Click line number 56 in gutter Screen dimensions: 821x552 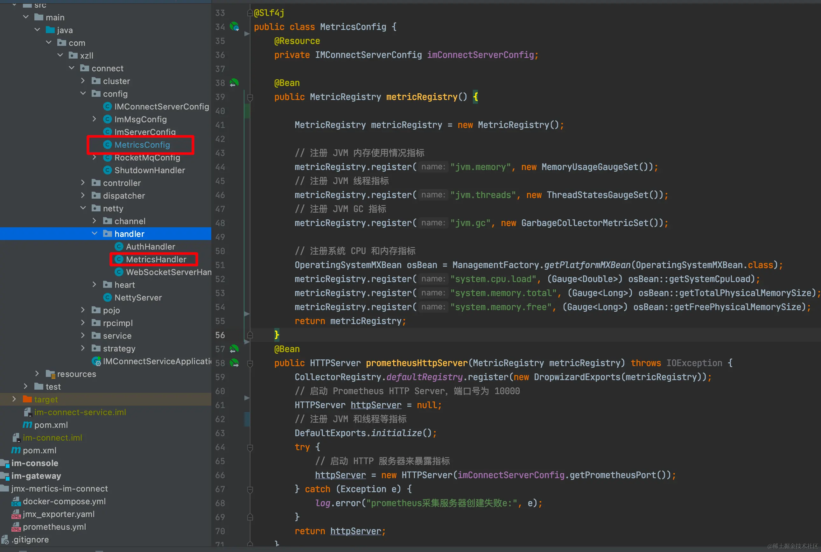click(220, 335)
